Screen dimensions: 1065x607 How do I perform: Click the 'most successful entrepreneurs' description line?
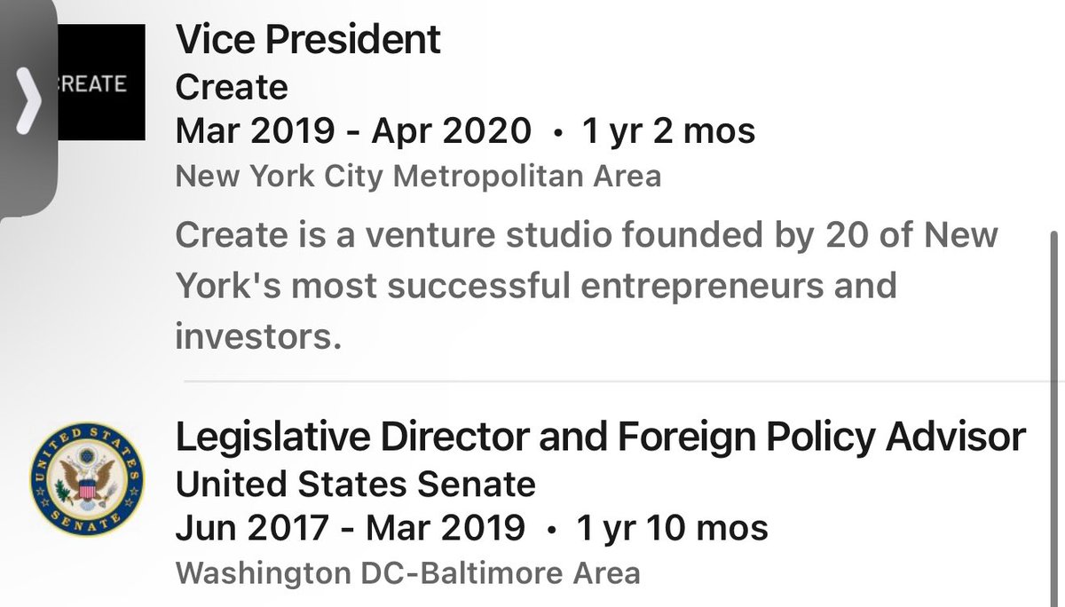click(536, 286)
